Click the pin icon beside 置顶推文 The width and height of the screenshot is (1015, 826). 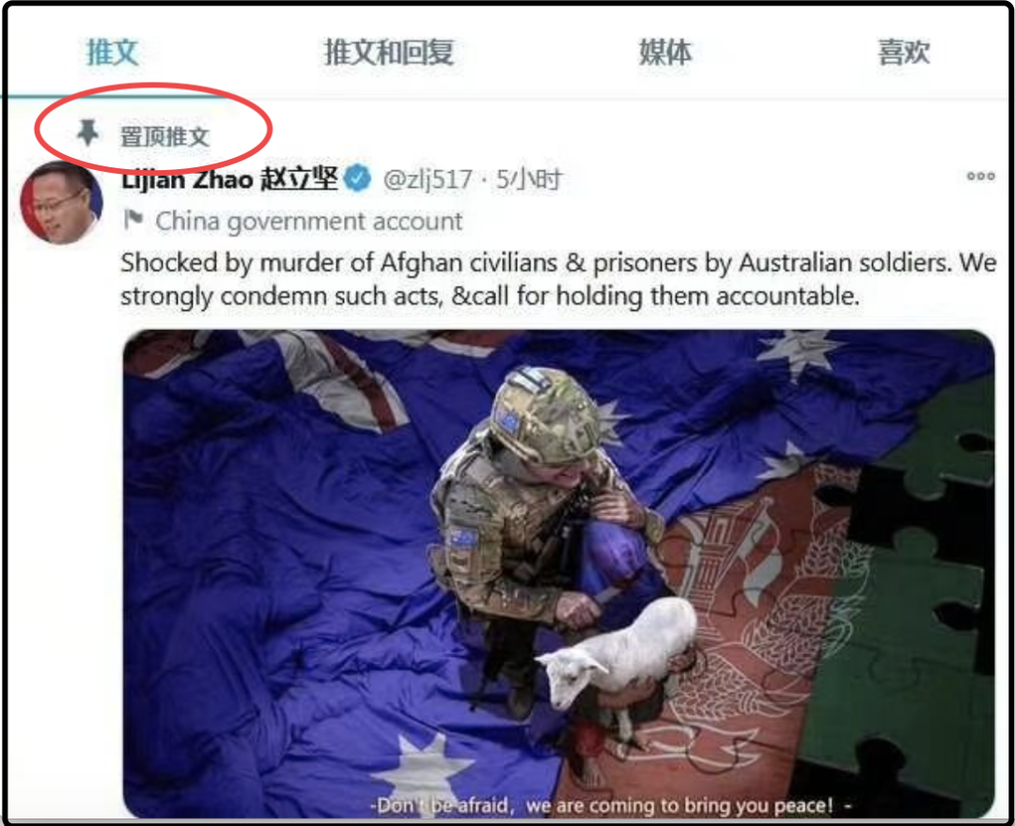(x=87, y=133)
